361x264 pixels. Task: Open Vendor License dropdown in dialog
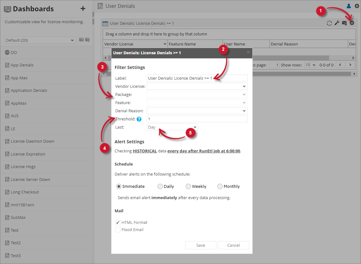pyautogui.click(x=197, y=86)
